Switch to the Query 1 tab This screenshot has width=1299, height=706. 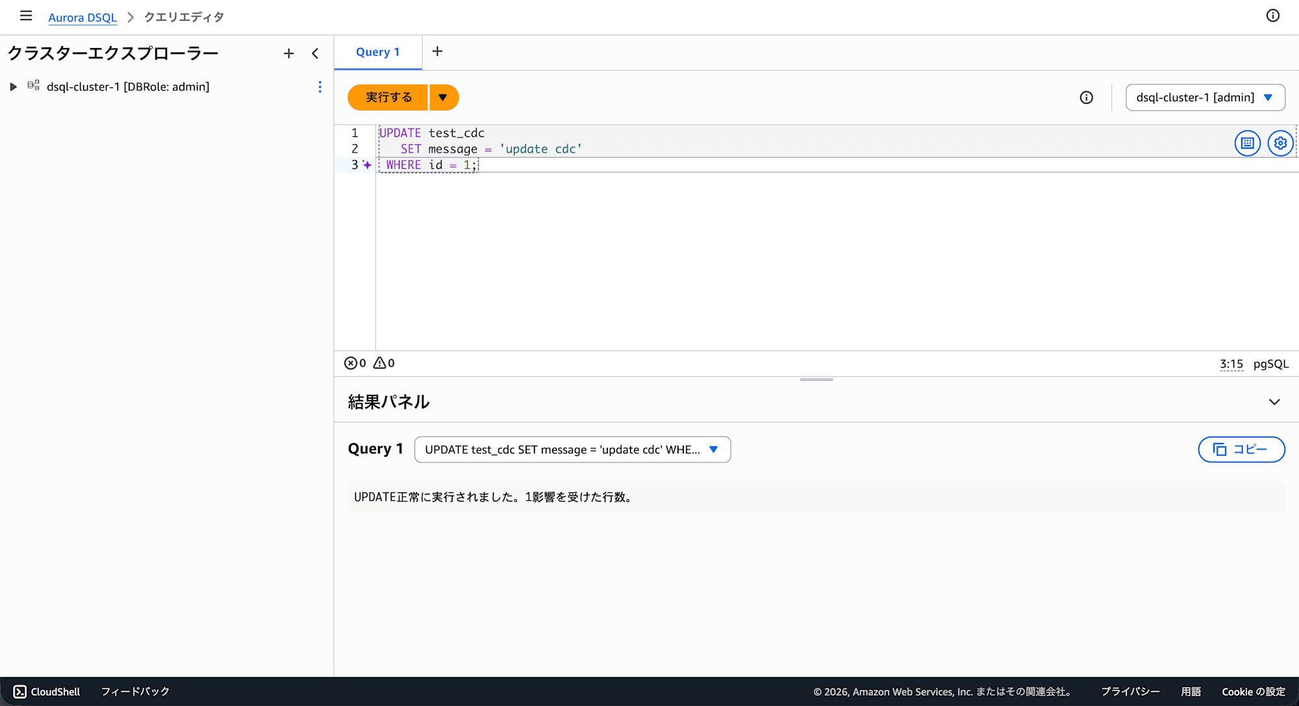click(x=378, y=52)
